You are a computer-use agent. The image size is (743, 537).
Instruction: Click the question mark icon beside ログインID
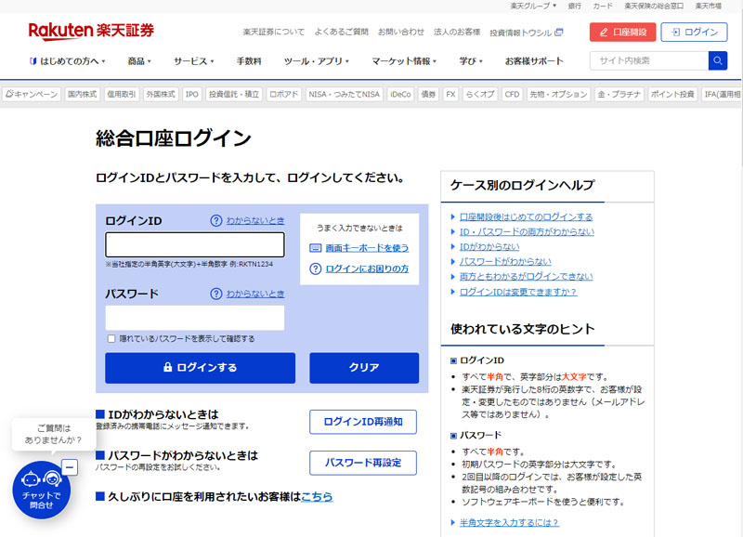(x=215, y=221)
